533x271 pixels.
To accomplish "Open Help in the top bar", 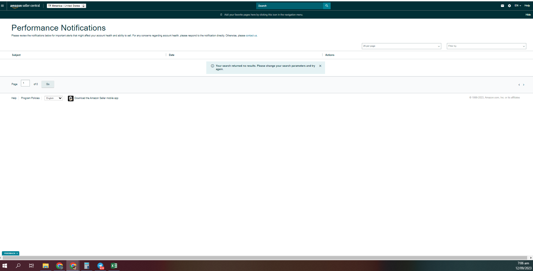I will 527,6.
